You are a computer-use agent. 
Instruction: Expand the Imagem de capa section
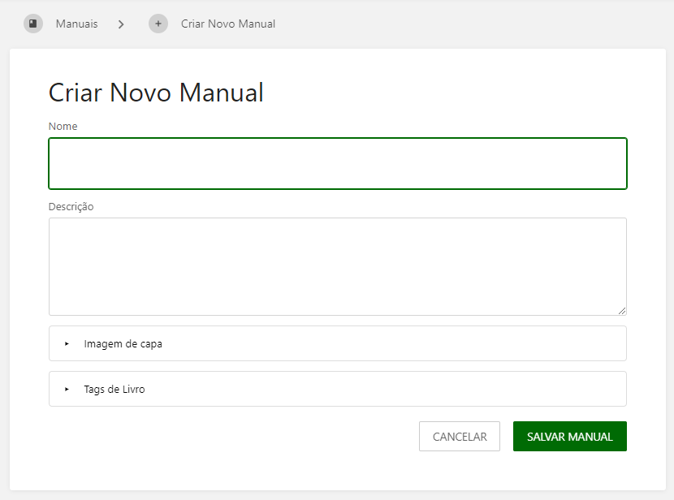(x=338, y=343)
